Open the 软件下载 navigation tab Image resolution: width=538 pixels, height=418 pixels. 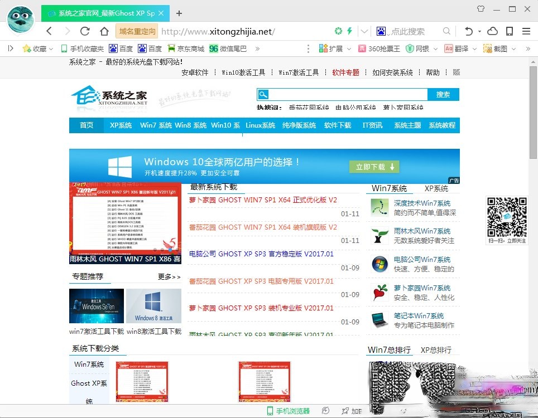(x=338, y=125)
